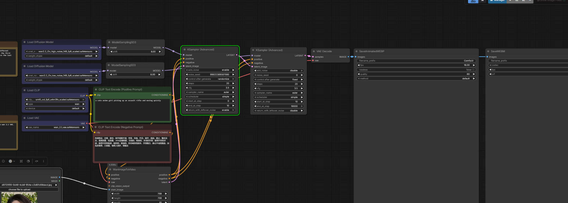The image size is (568, 203).
Task: Bypass the node using the curved-arrow toolbar icon
Action: pyautogui.click(x=36, y=161)
